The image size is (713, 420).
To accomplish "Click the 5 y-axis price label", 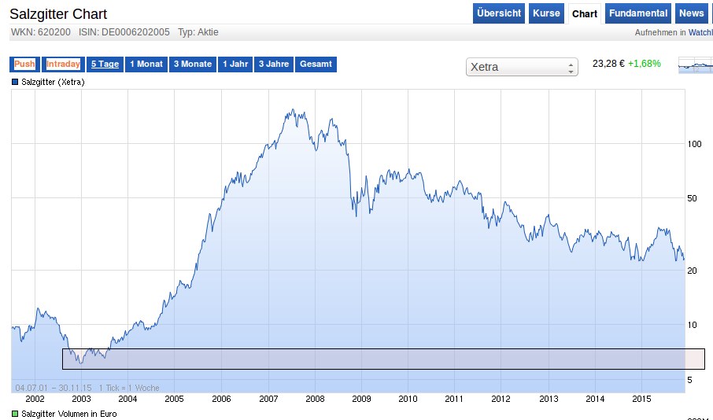I will click(x=690, y=380).
